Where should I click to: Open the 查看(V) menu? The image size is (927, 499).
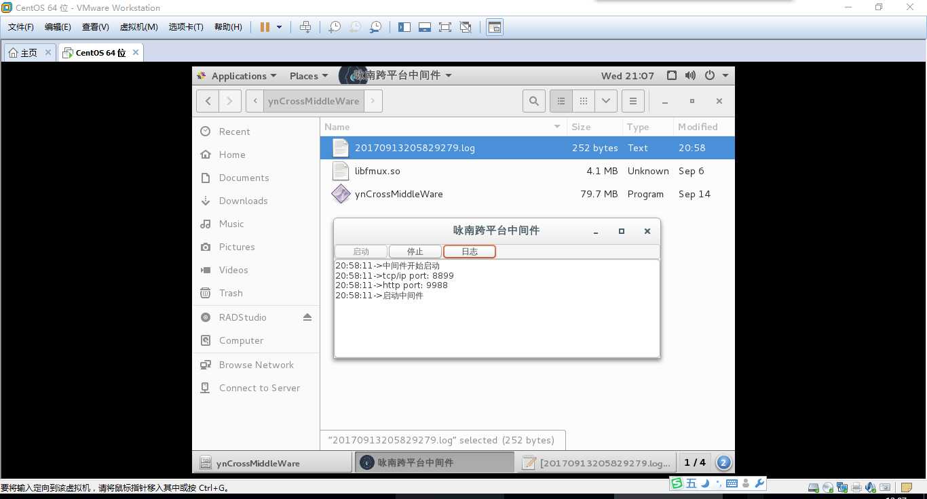[x=96, y=27]
